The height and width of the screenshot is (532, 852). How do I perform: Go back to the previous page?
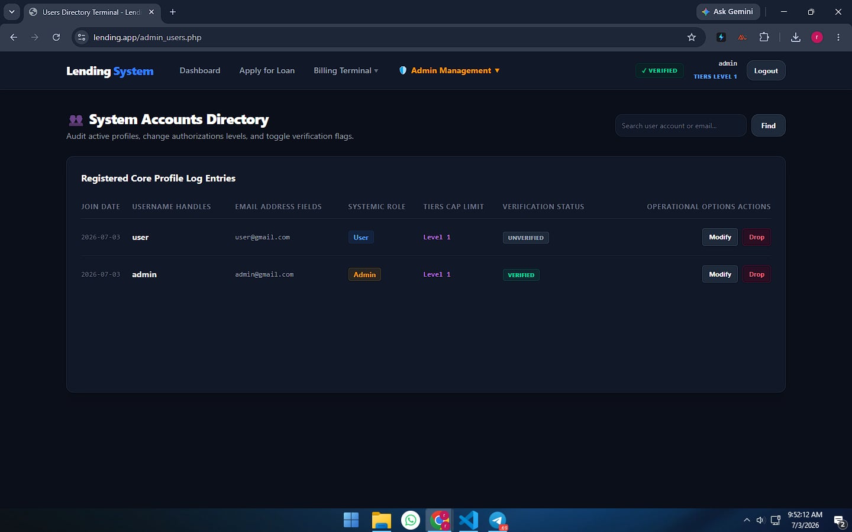click(14, 37)
